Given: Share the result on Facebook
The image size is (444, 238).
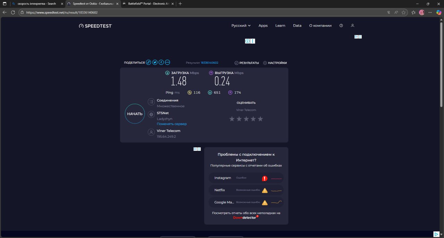Looking at the screenshot, I should pos(161,62).
